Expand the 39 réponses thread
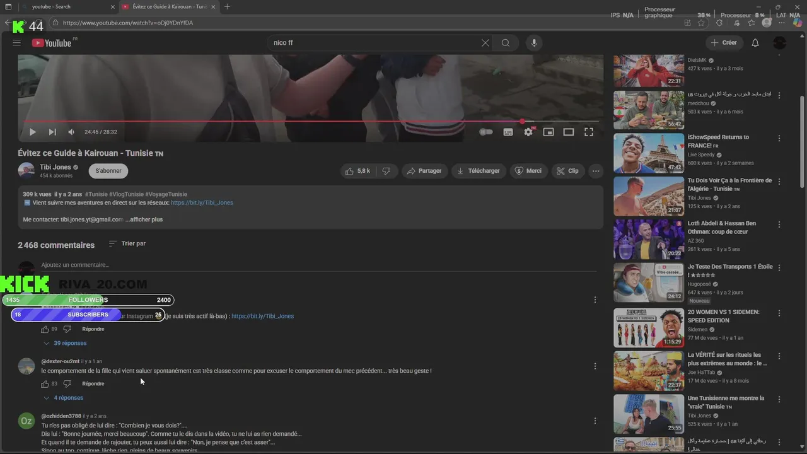This screenshot has width=807, height=454. (x=65, y=343)
